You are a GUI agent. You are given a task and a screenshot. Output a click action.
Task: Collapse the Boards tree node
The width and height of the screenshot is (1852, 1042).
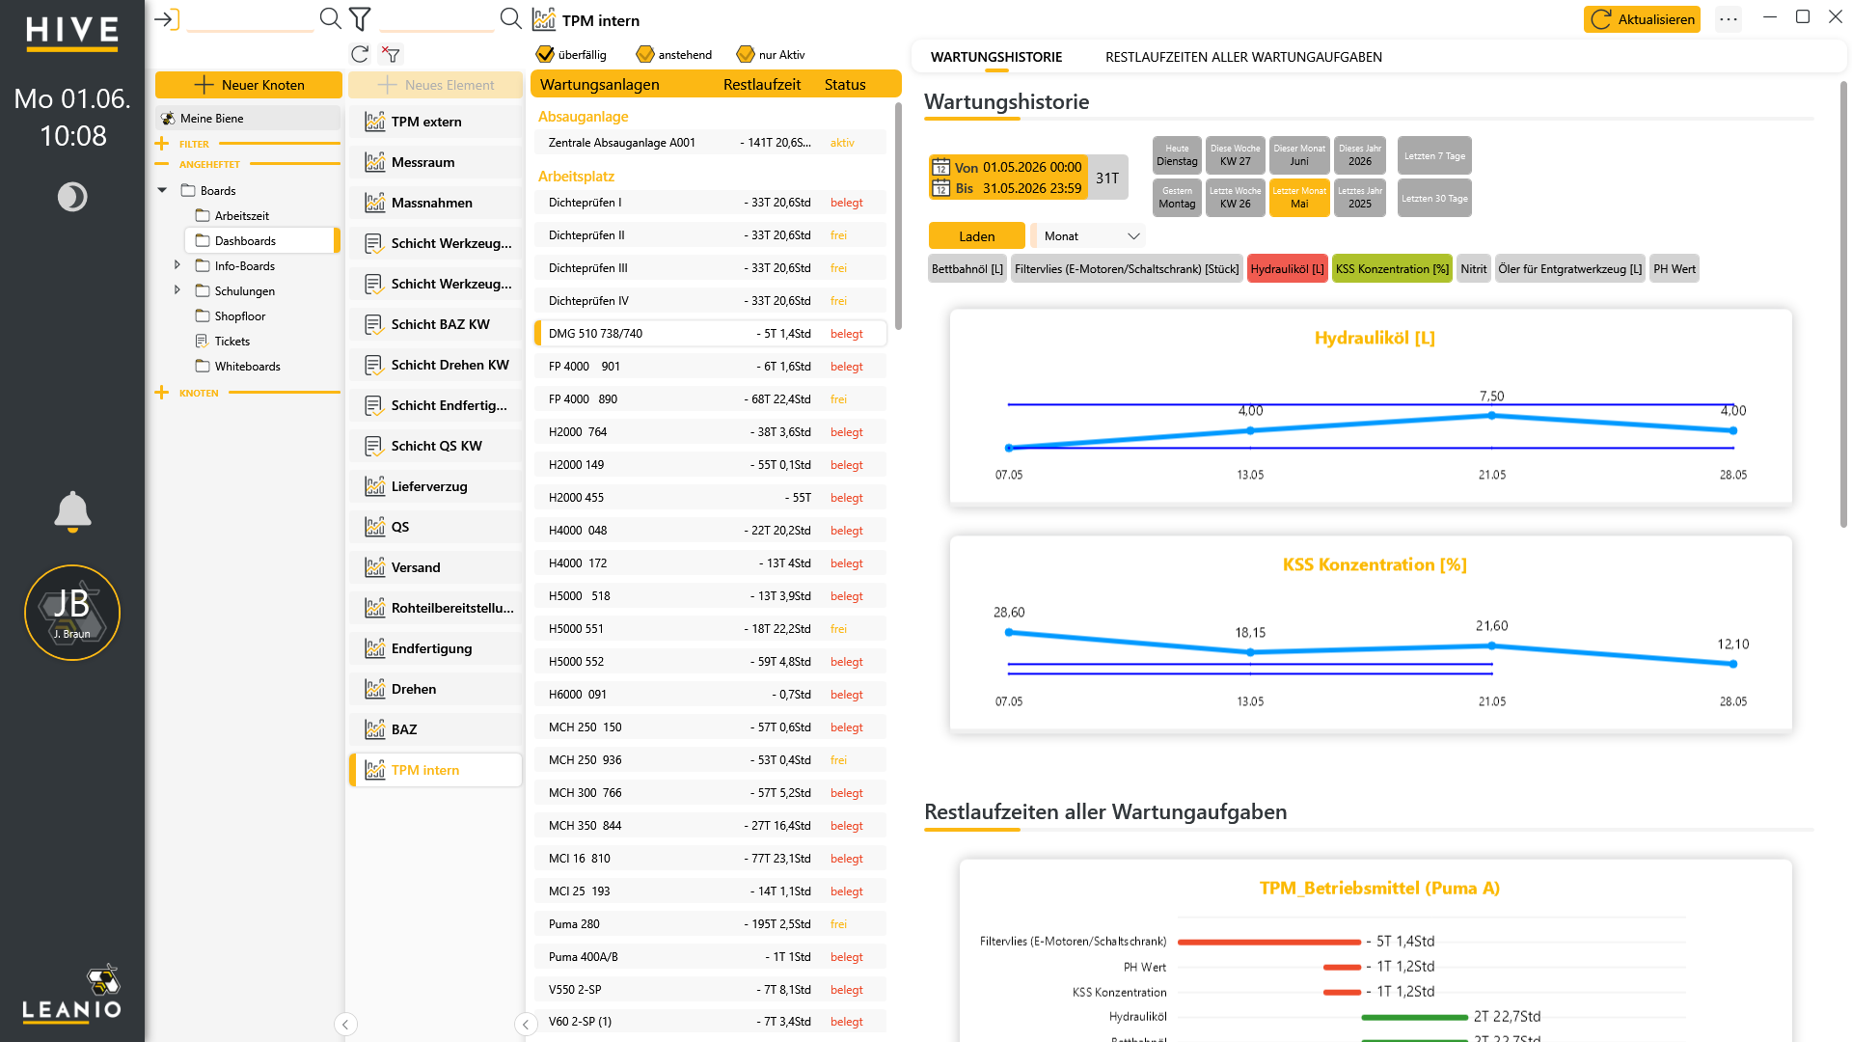click(x=162, y=190)
